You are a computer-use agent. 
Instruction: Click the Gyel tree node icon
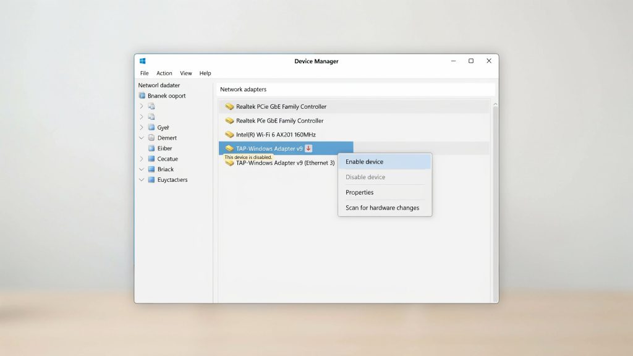(151, 127)
